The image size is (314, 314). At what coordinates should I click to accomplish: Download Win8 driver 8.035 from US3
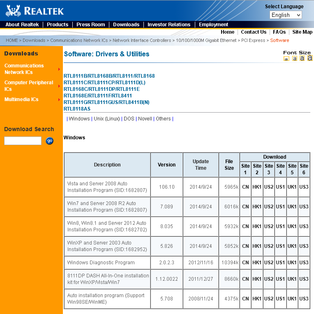pyautogui.click(x=304, y=226)
